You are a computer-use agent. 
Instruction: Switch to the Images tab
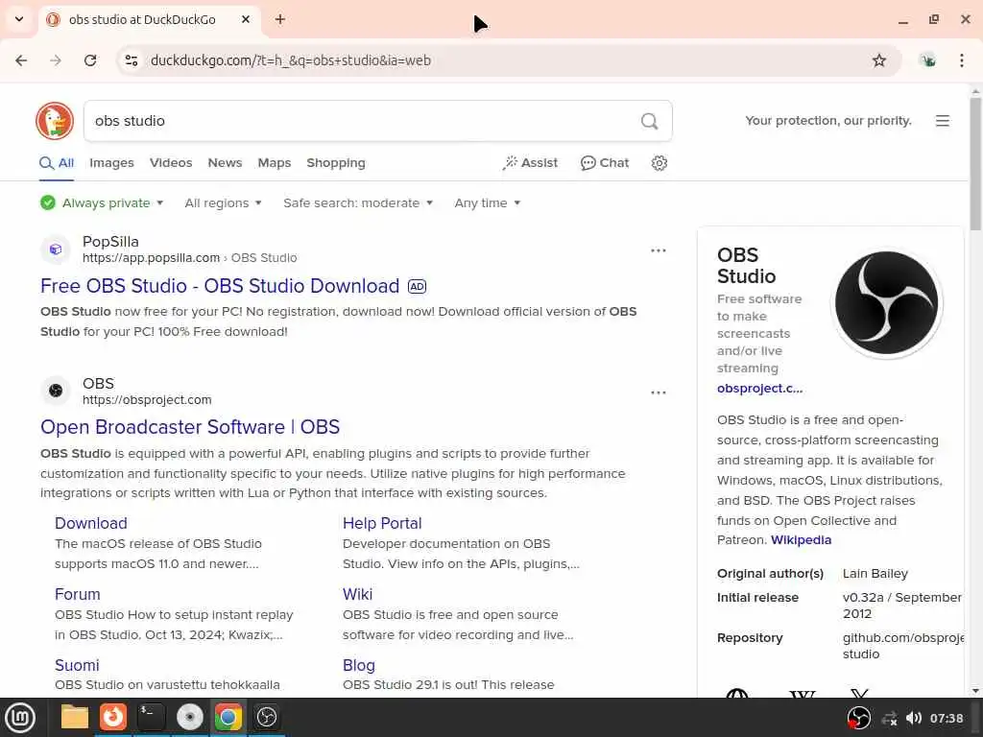point(111,163)
